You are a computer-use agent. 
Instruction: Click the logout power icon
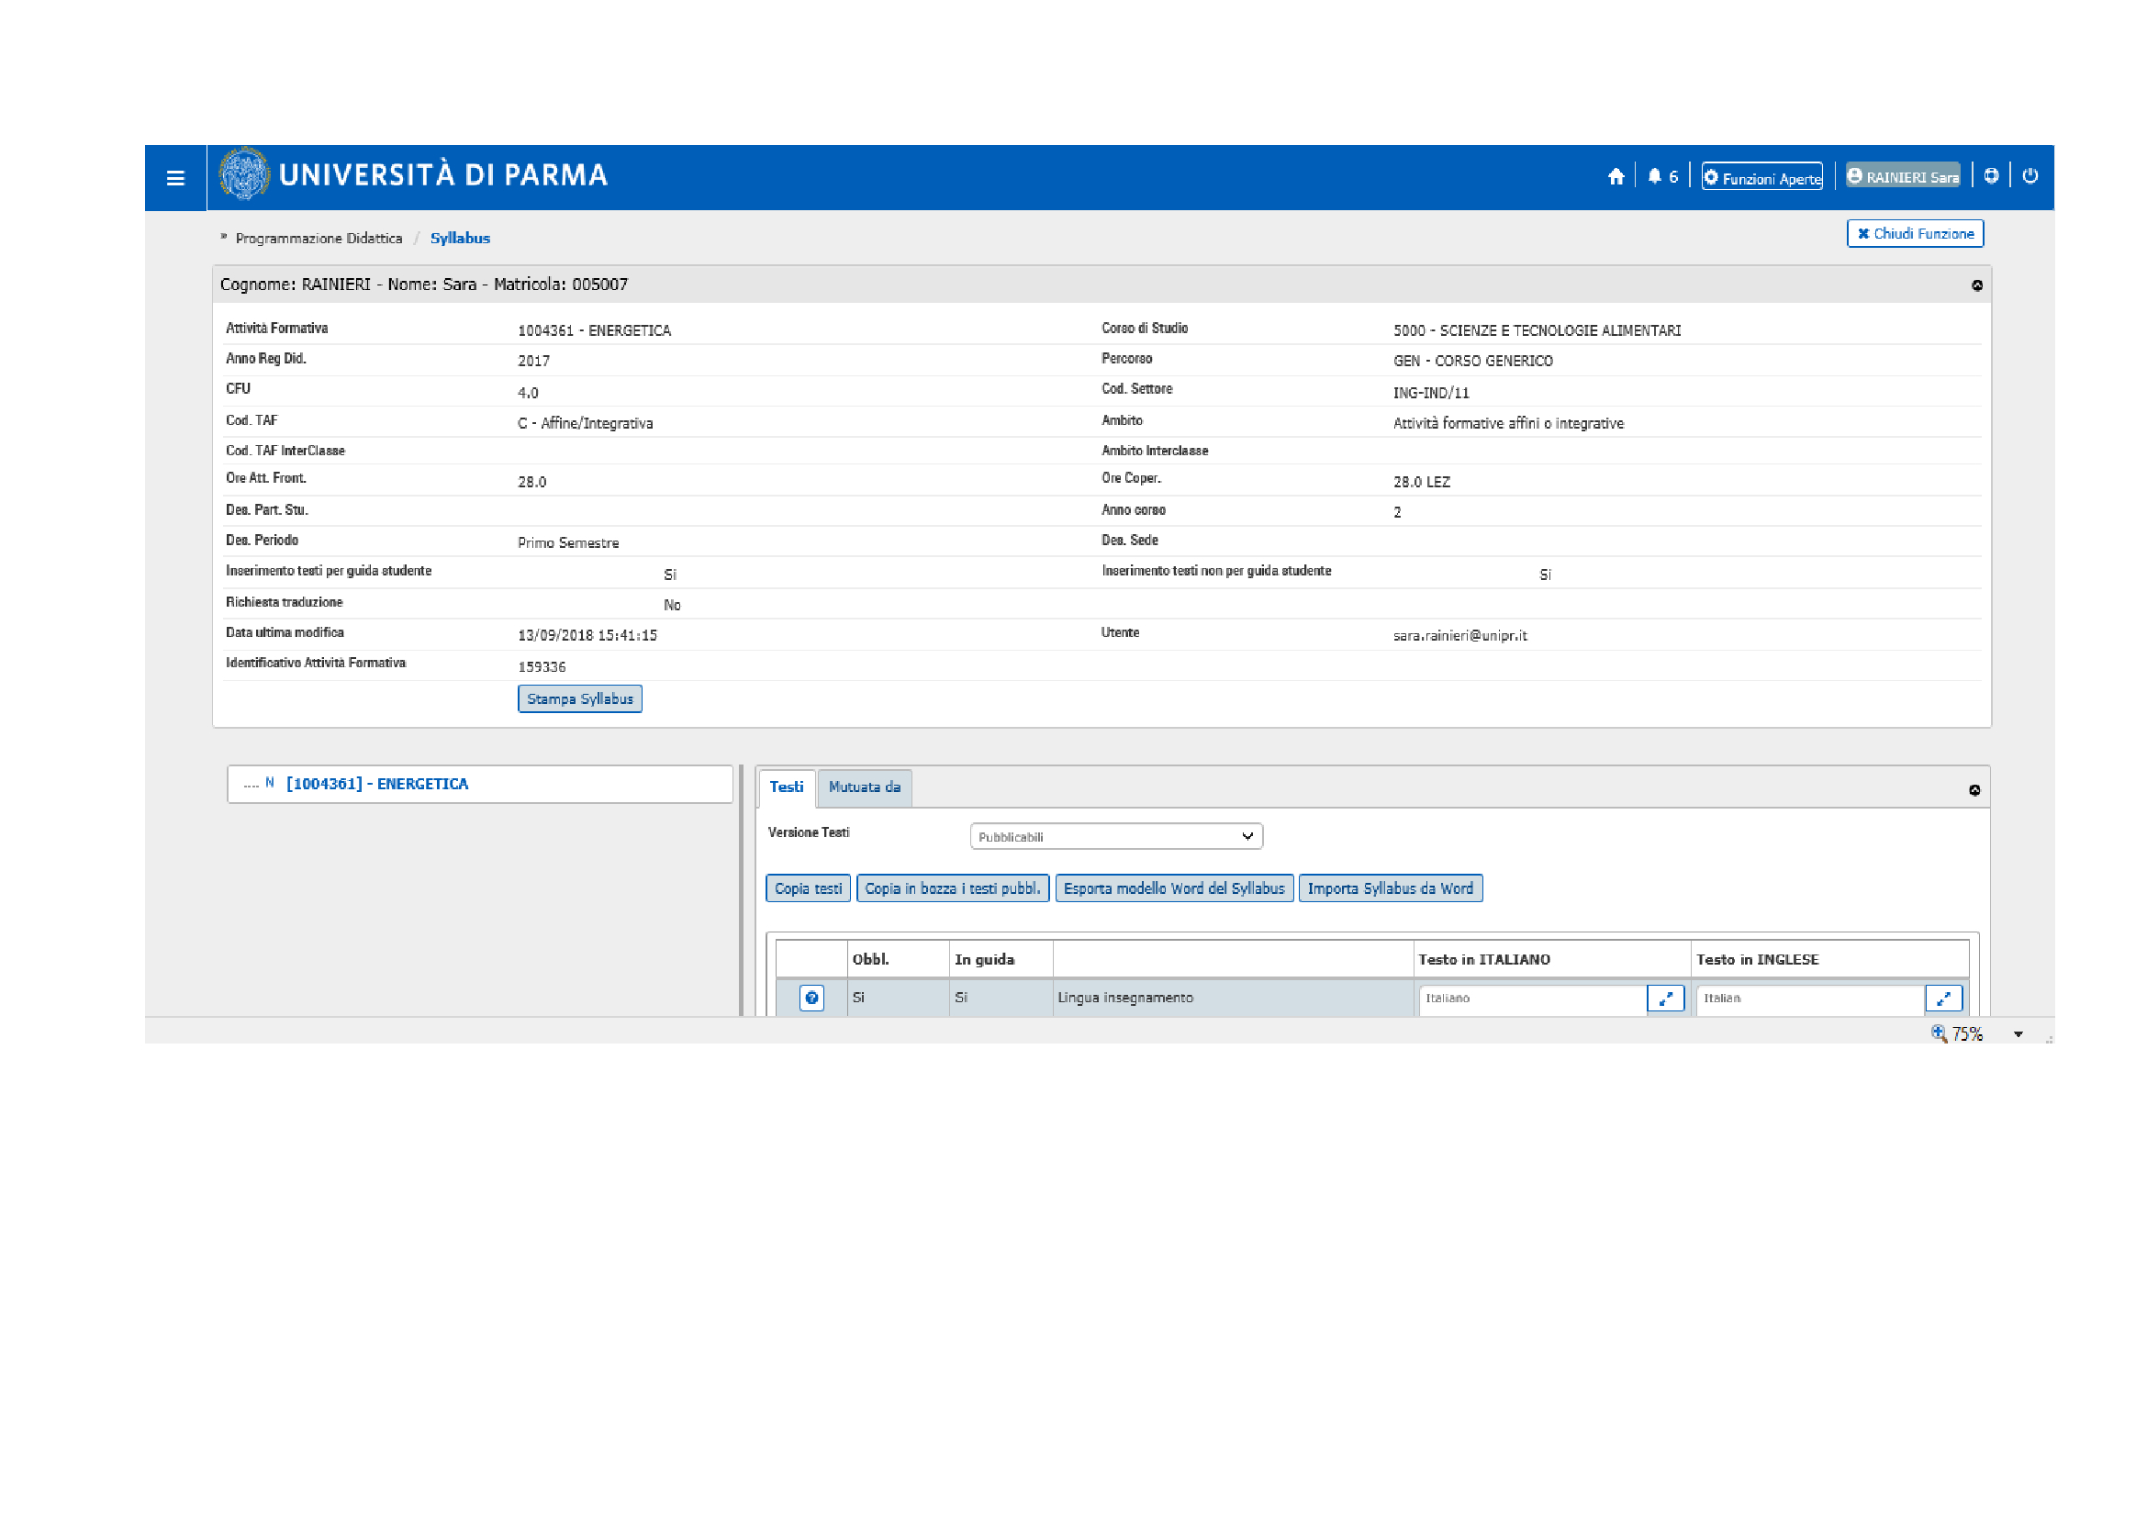pyautogui.click(x=2030, y=175)
